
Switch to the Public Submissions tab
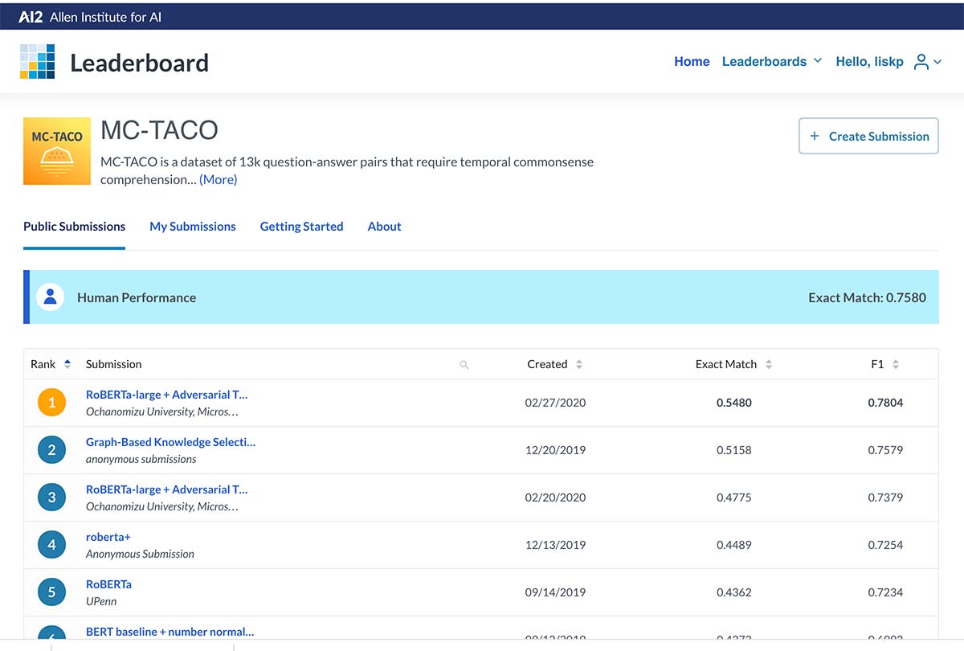[x=74, y=227]
